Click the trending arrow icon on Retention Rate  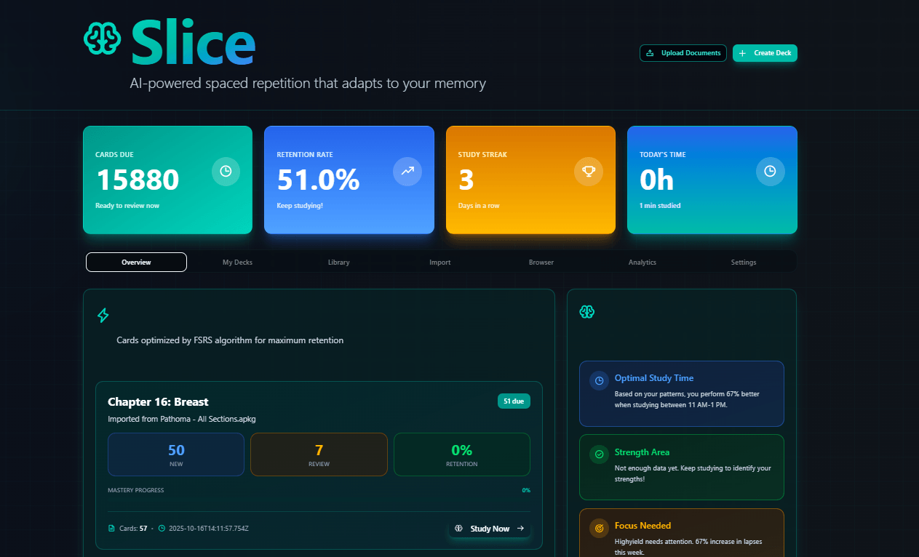coord(407,172)
